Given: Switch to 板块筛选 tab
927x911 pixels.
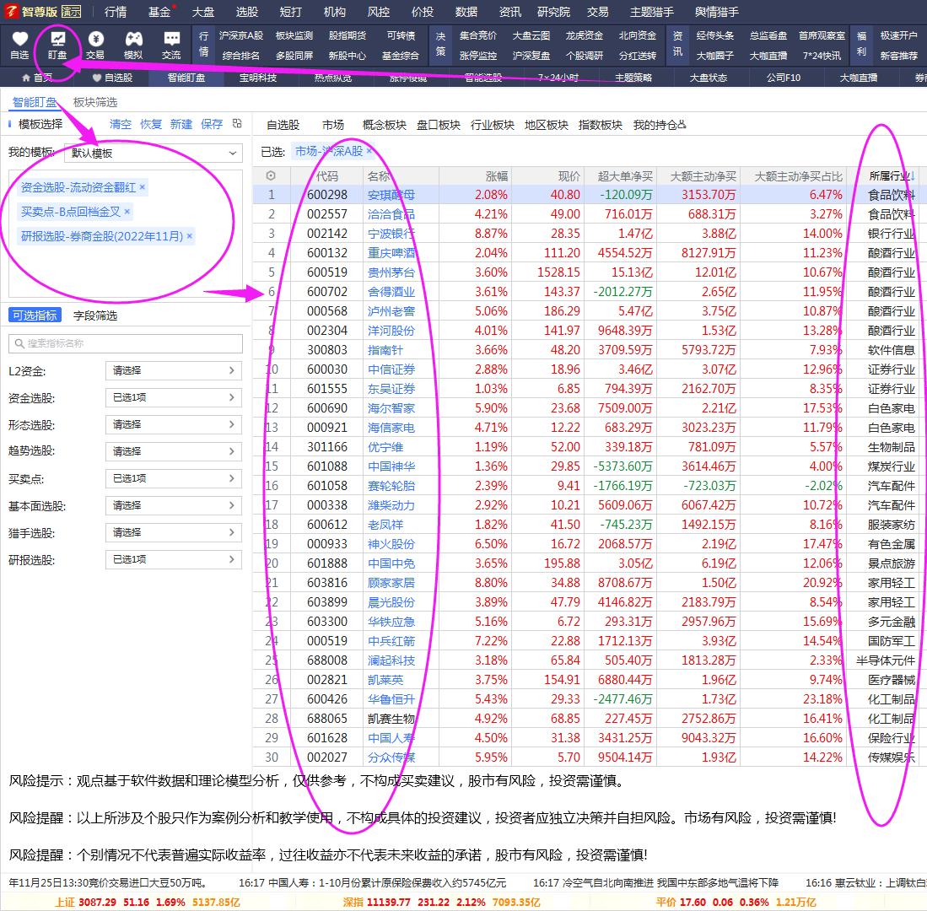Looking at the screenshot, I should [95, 102].
